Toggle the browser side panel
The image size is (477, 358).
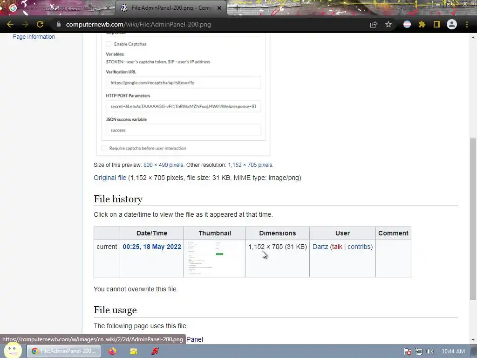pos(437,24)
